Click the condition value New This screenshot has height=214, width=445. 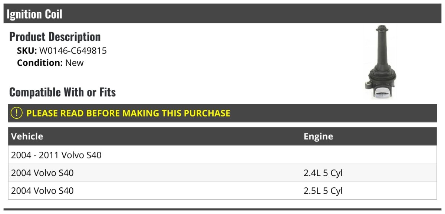(x=75, y=63)
